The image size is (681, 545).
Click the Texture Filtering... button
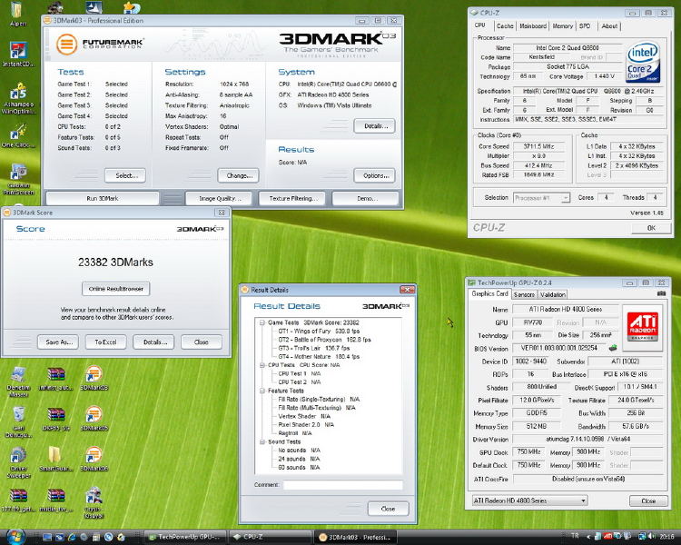point(292,198)
